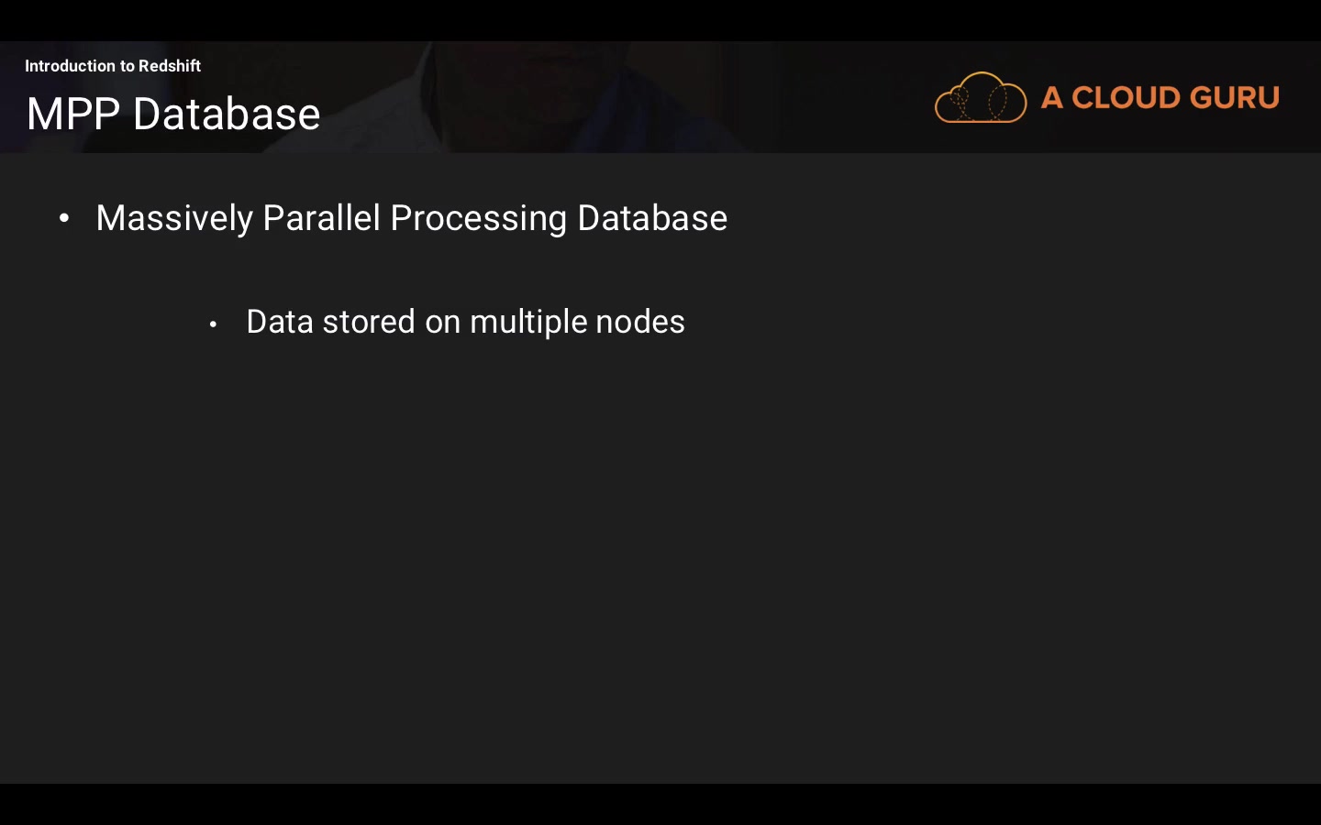The width and height of the screenshot is (1321, 825).
Task: Click the large bullet before "Massively Parallel"
Action: [x=64, y=218]
